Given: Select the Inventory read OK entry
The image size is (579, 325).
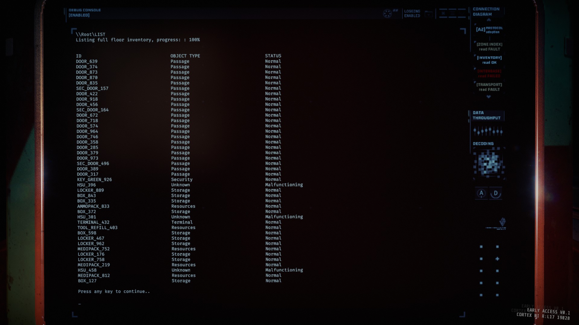Looking at the screenshot, I should point(489,60).
